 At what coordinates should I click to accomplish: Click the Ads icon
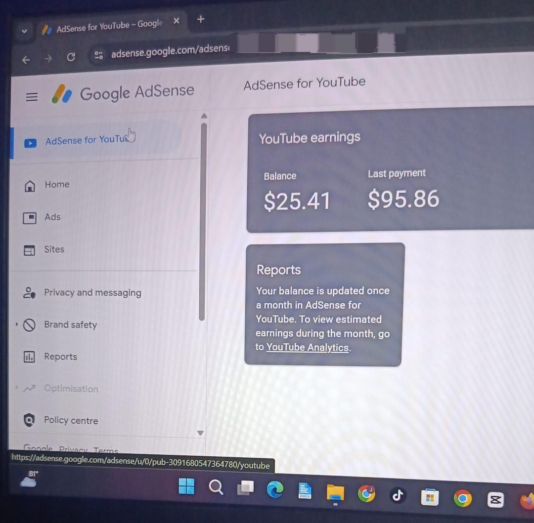30,218
